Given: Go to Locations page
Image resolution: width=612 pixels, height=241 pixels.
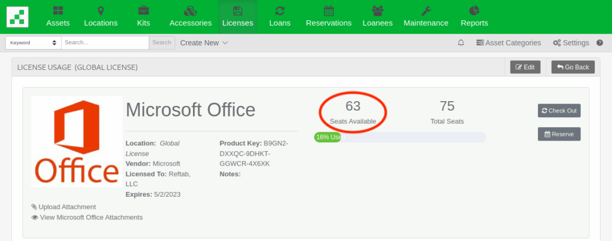Looking at the screenshot, I should tap(100, 17).
